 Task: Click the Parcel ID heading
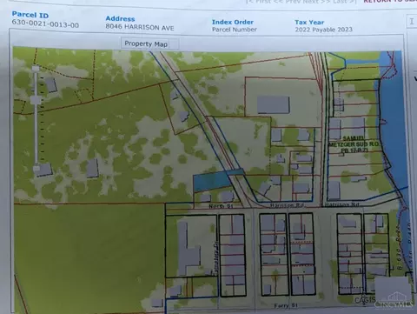point(30,15)
